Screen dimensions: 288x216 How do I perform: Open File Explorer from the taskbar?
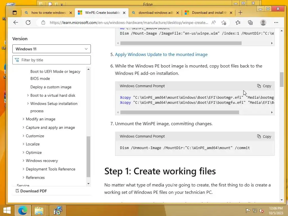click(x=39, y=210)
